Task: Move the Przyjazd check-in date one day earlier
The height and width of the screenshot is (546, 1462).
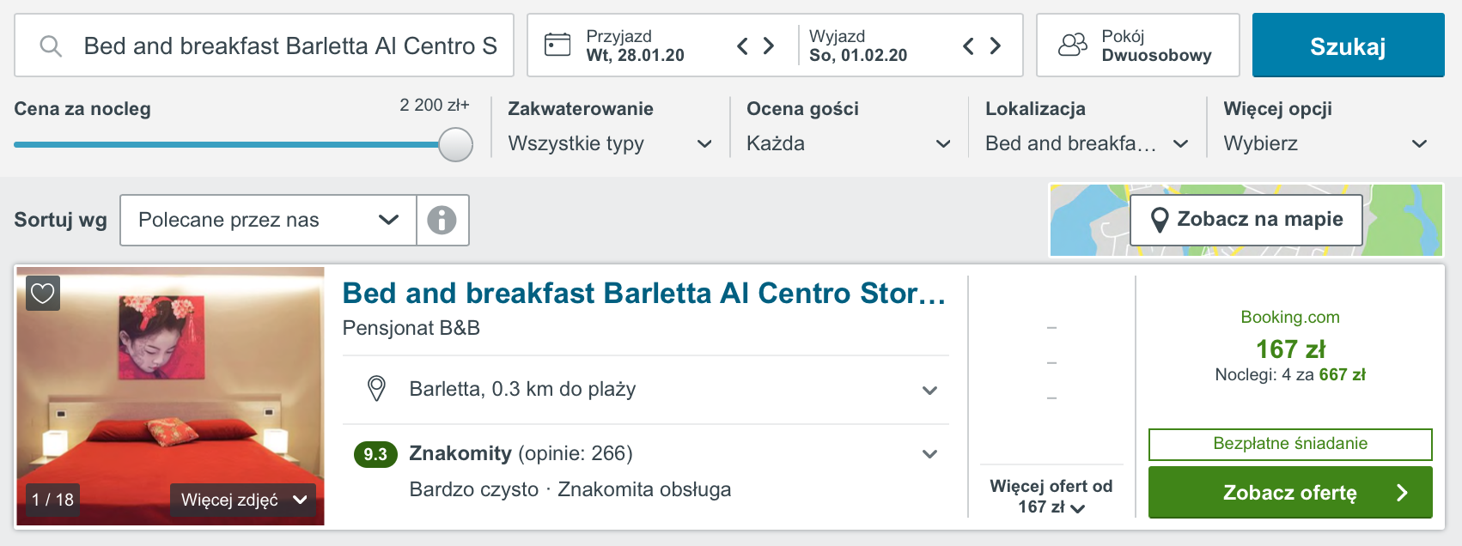Action: coord(743,45)
